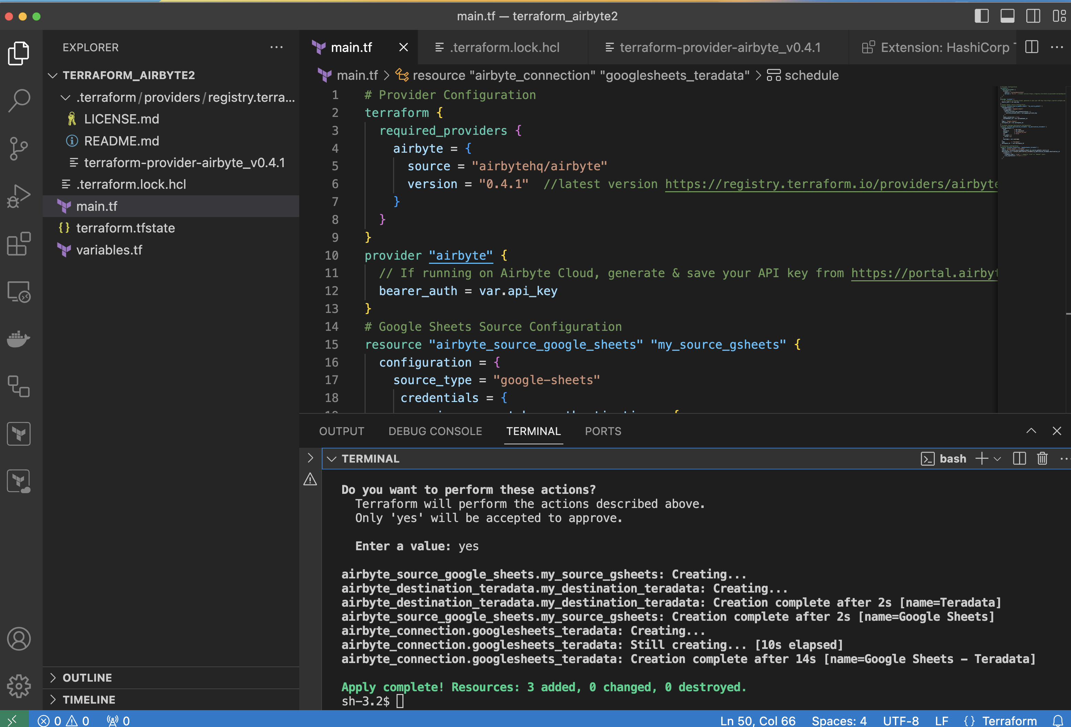Select the OUTPUT tab
Screen dimensions: 1071x727
click(342, 431)
